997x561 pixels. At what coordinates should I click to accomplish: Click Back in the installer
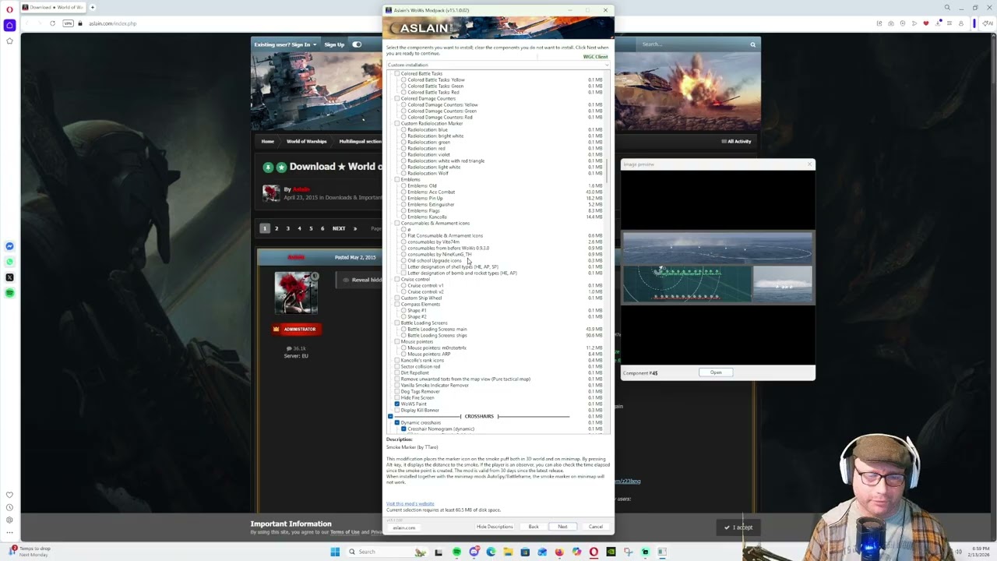click(534, 527)
